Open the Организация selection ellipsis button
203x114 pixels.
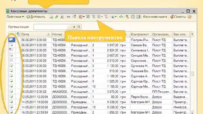coord(70,27)
